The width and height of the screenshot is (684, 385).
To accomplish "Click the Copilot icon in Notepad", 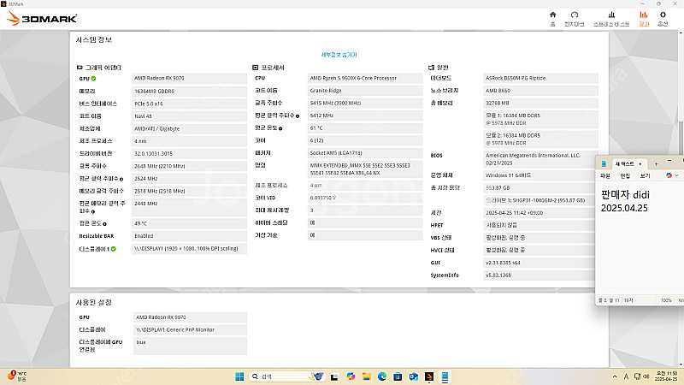I will pyautogui.click(x=669, y=175).
